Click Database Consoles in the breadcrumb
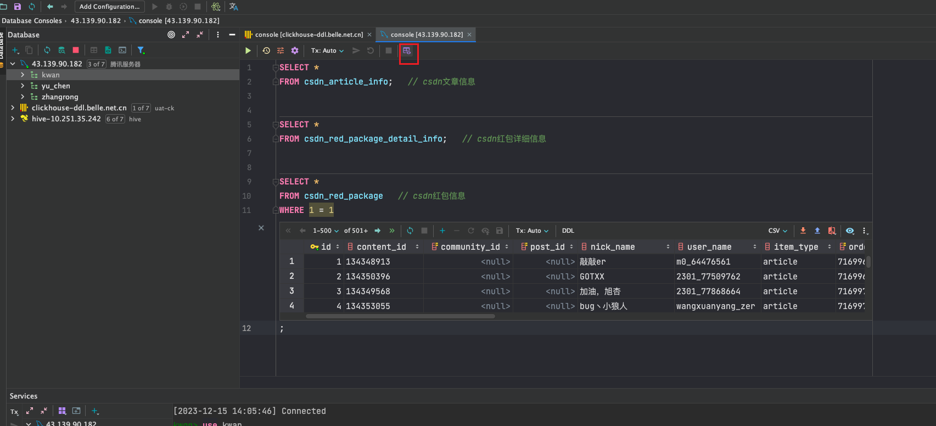The image size is (936, 426). (32, 21)
